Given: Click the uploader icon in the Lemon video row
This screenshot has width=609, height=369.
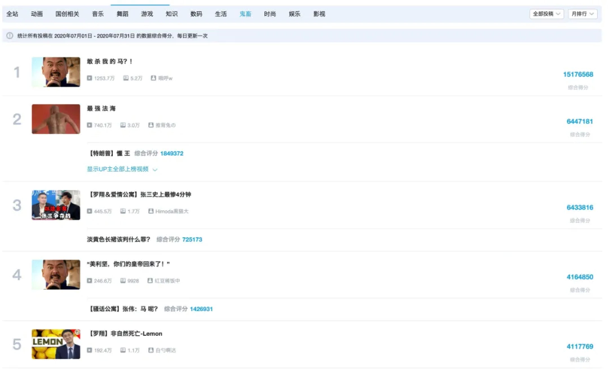Looking at the screenshot, I should (151, 350).
